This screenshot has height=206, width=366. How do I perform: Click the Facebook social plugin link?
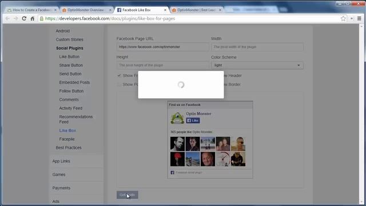click(x=189, y=172)
